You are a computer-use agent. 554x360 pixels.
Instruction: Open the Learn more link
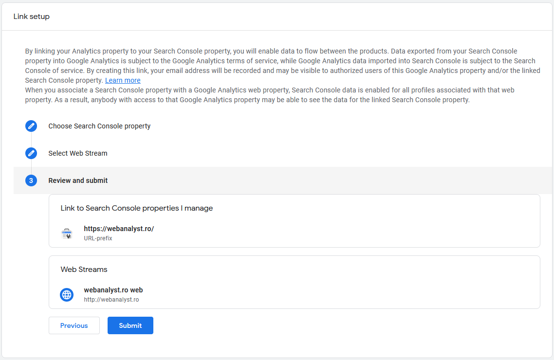tap(123, 80)
